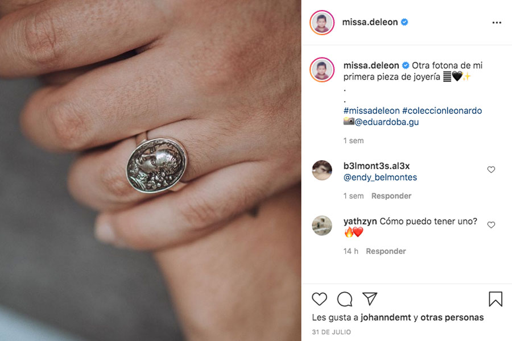Image resolution: width=512 pixels, height=341 pixels.
Task: Like yathzyn's comment heart
Action: [491, 225]
